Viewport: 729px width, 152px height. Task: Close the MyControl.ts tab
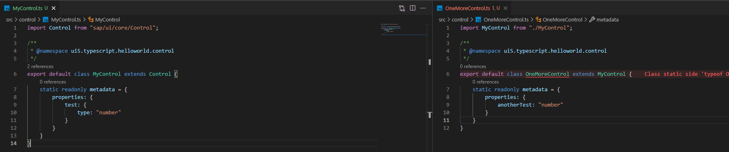pyautogui.click(x=54, y=8)
